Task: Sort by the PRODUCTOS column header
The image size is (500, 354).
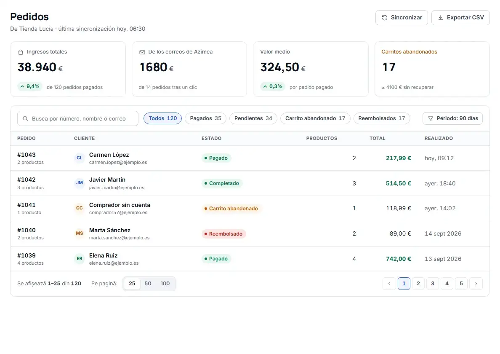Action: tap(322, 138)
